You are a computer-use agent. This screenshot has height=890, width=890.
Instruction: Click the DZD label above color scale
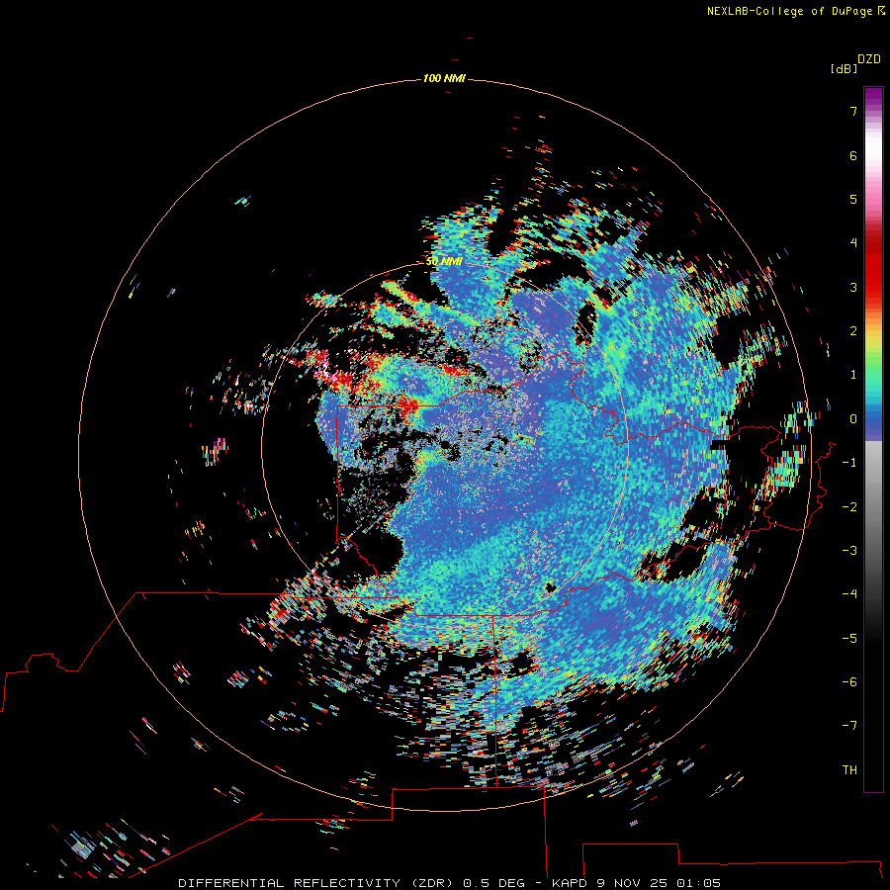(x=869, y=59)
